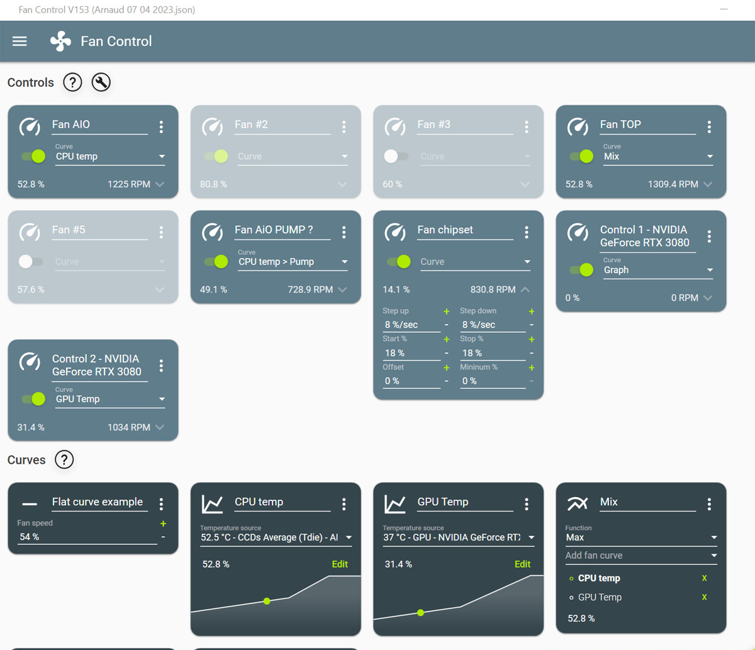
Task: Toggle Fan #2 control switch
Action: 216,156
